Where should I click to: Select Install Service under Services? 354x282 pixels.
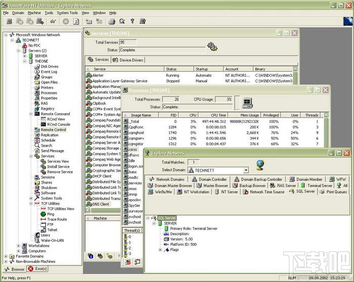click(58, 167)
